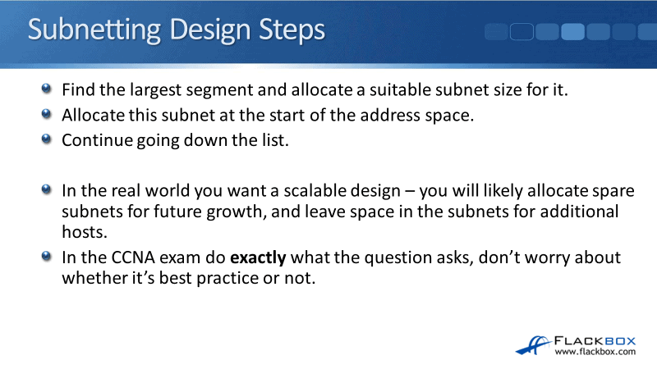
Task: Open the www.flackbox.com link
Action: 595,353
